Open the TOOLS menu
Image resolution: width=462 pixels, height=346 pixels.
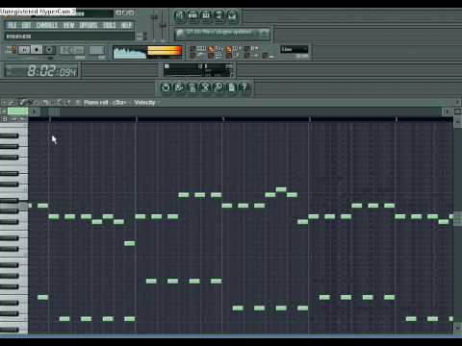[110, 25]
